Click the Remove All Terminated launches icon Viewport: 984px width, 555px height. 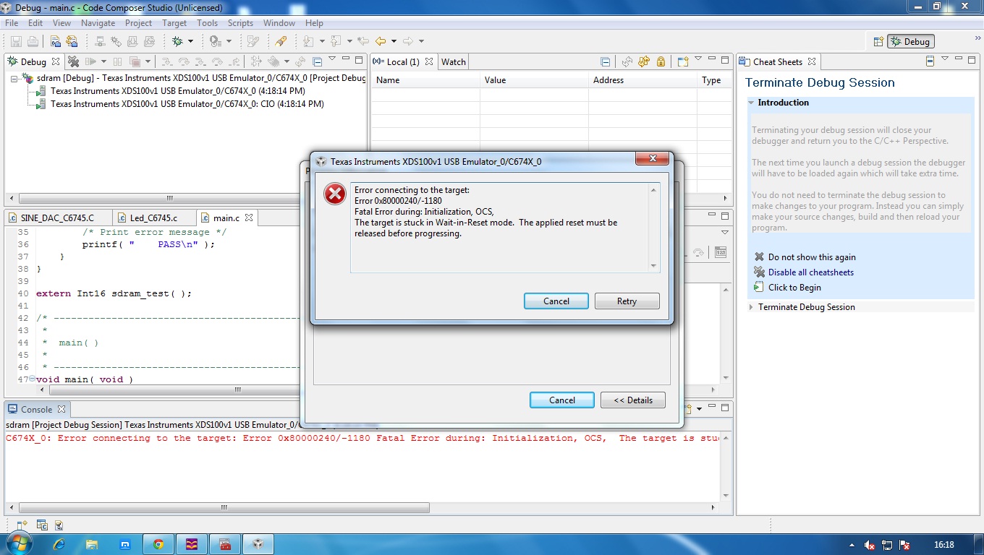pos(75,62)
